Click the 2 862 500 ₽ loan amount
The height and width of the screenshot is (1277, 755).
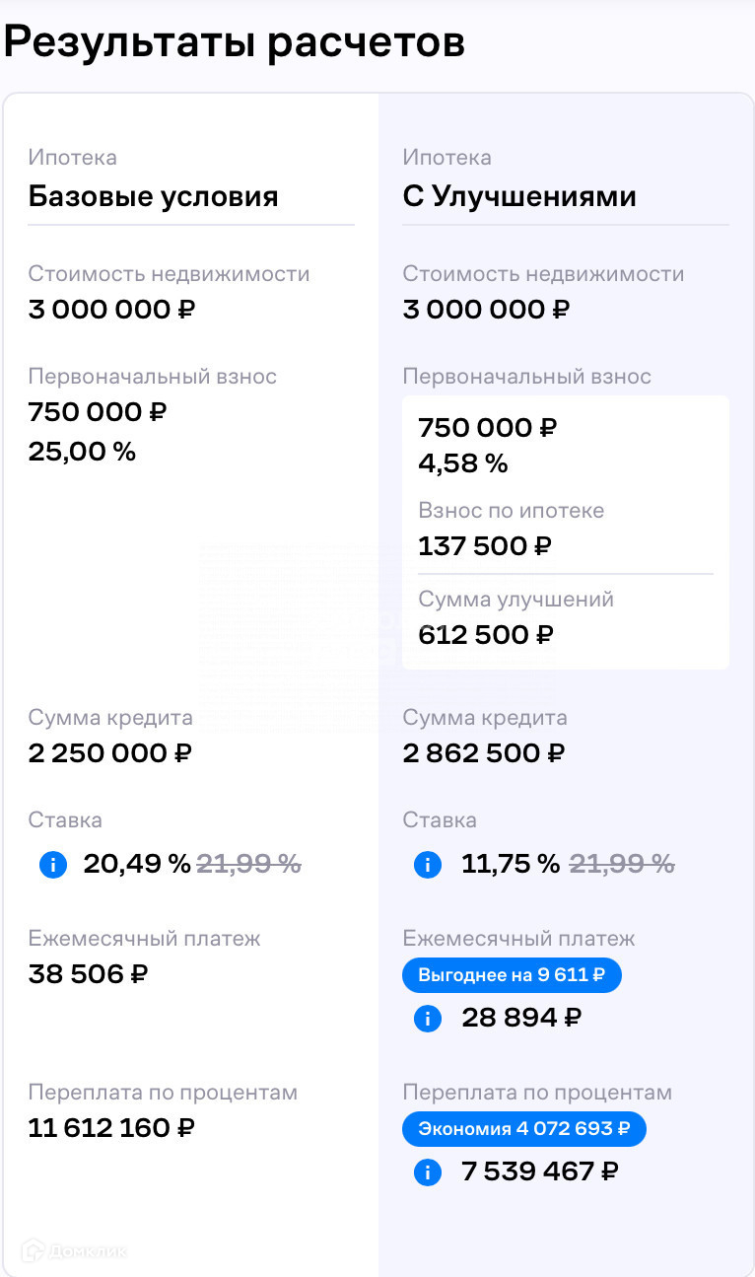tap(483, 753)
